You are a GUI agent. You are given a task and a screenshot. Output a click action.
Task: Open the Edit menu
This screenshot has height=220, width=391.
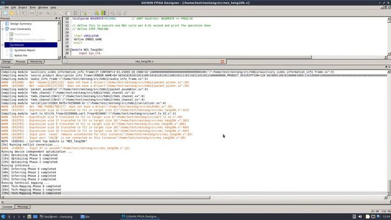pyautogui.click(x=13, y=7)
